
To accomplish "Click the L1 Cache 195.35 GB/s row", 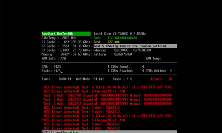I will 66,42.
